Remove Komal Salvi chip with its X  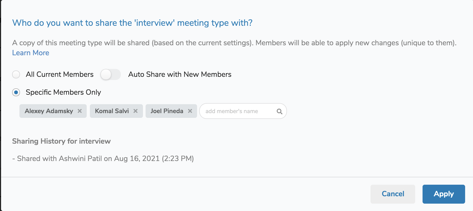tap(136, 111)
